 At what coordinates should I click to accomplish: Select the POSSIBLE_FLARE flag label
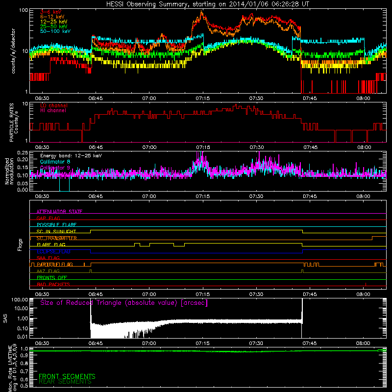point(56,225)
